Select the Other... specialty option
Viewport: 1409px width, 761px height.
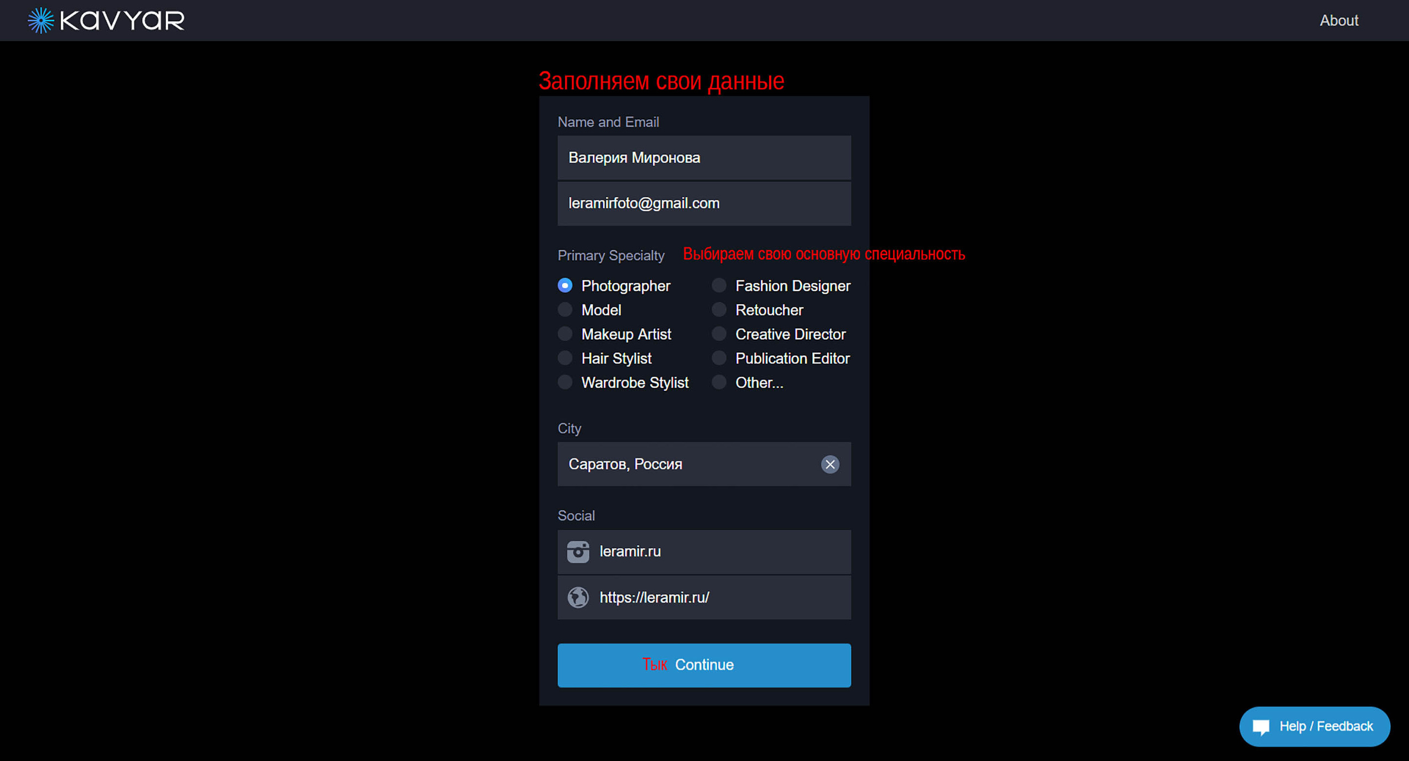(x=719, y=382)
